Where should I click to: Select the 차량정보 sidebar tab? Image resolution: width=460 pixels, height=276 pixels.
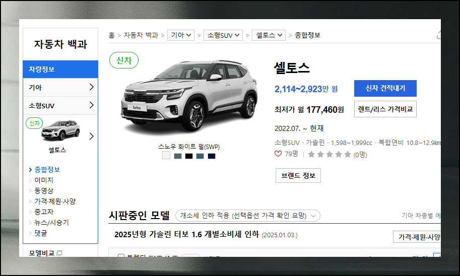pyautogui.click(x=60, y=69)
